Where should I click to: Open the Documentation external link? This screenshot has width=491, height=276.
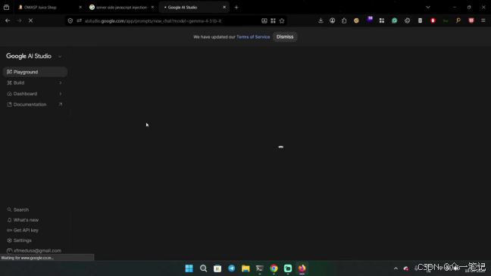(x=35, y=104)
